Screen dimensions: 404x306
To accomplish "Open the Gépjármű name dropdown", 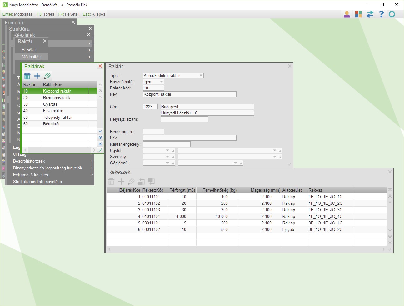I will pyautogui.click(x=235, y=163).
